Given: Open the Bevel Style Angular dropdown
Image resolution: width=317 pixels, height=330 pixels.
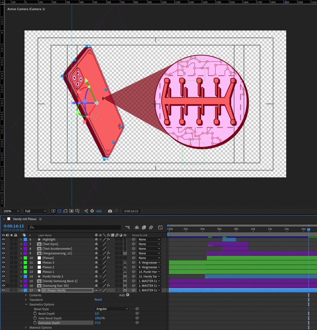Looking at the screenshot, I should (112, 309).
